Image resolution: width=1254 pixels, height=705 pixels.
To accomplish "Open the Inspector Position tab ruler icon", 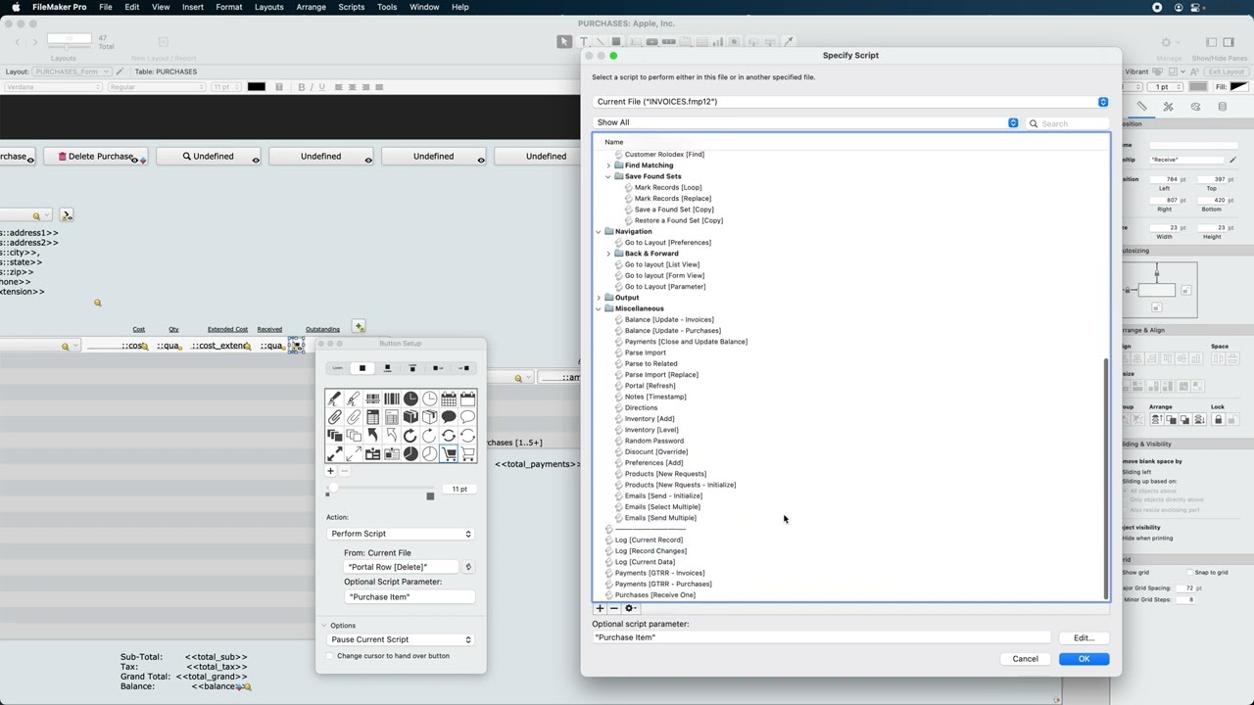I will point(1141,107).
